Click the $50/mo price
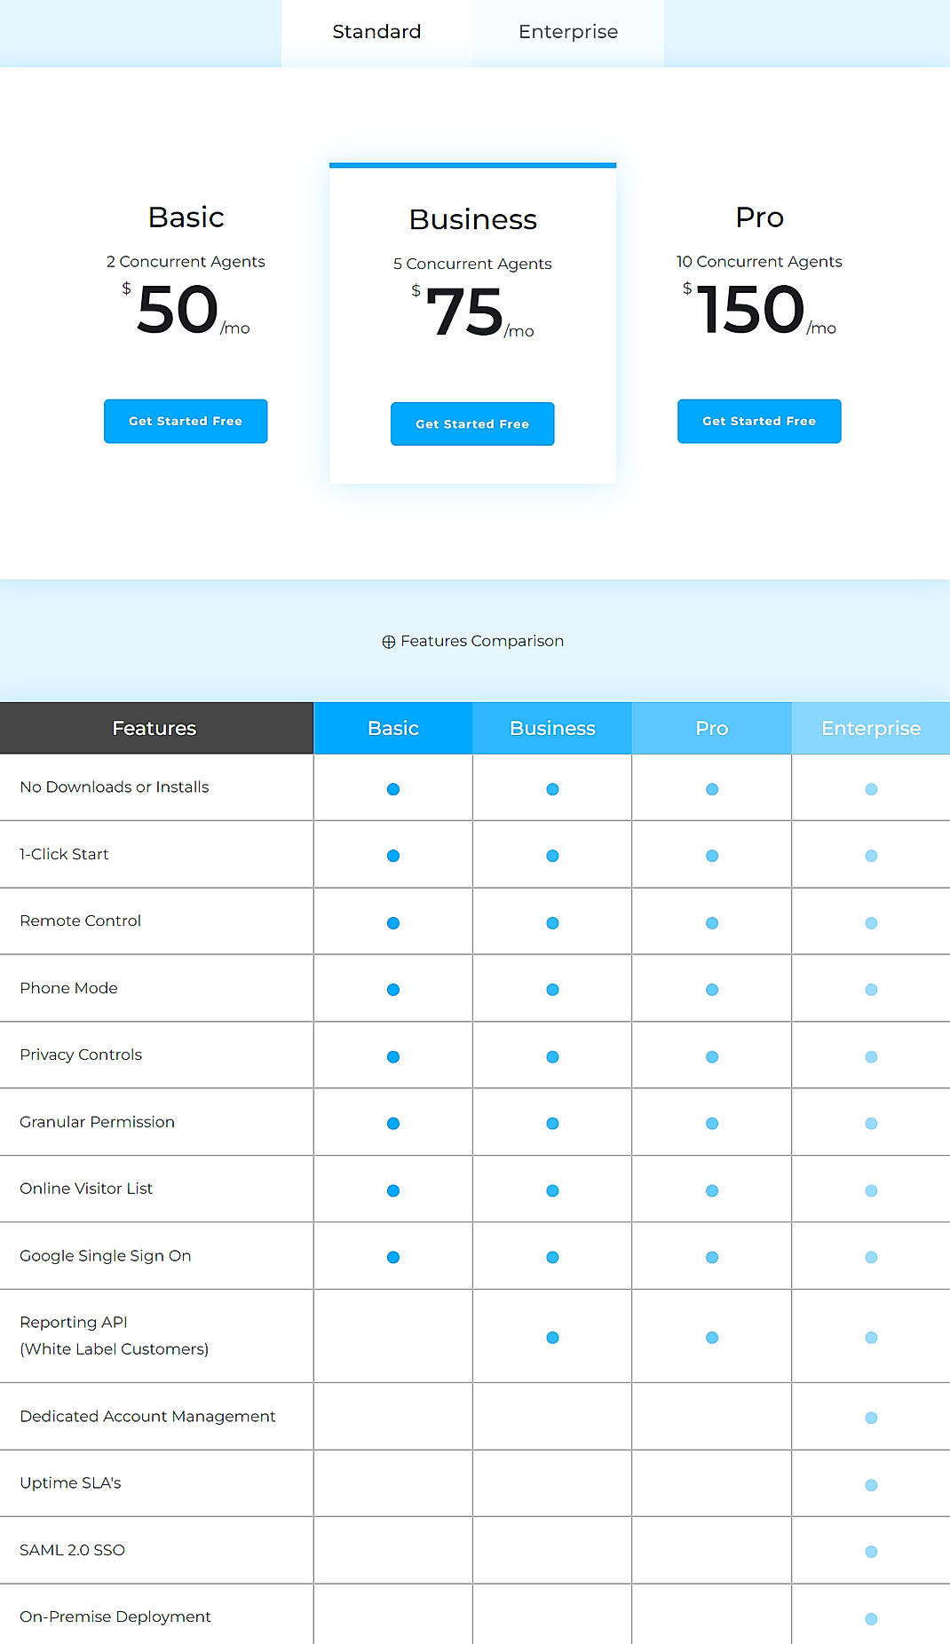This screenshot has height=1644, width=950. (x=186, y=310)
